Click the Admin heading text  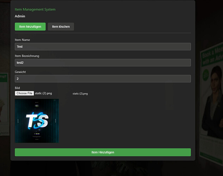pyautogui.click(x=20, y=16)
